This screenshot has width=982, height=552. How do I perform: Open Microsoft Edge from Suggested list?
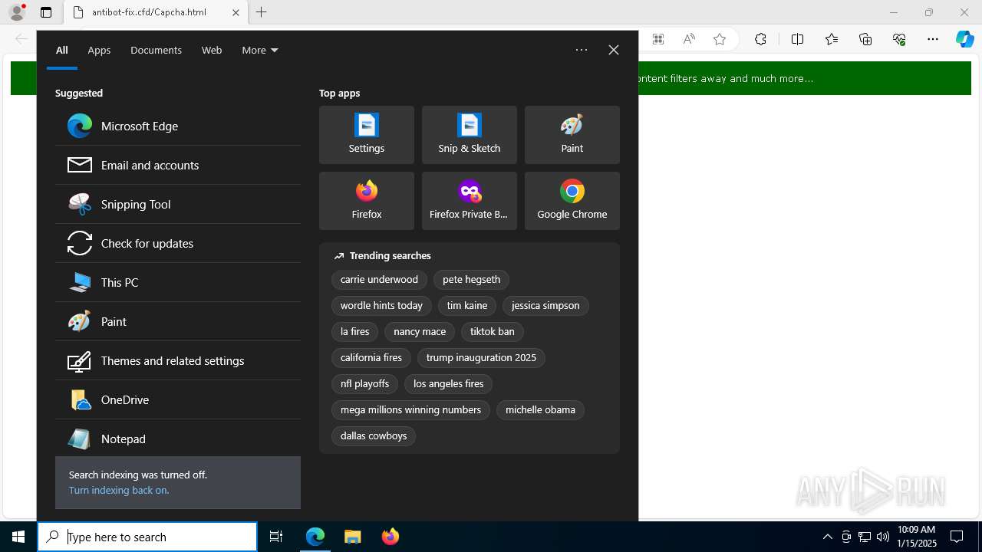(178, 126)
